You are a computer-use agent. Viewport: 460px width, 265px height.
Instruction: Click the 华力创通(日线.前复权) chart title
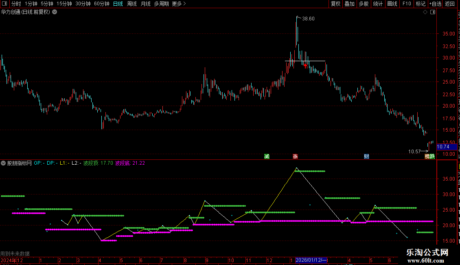26,12
